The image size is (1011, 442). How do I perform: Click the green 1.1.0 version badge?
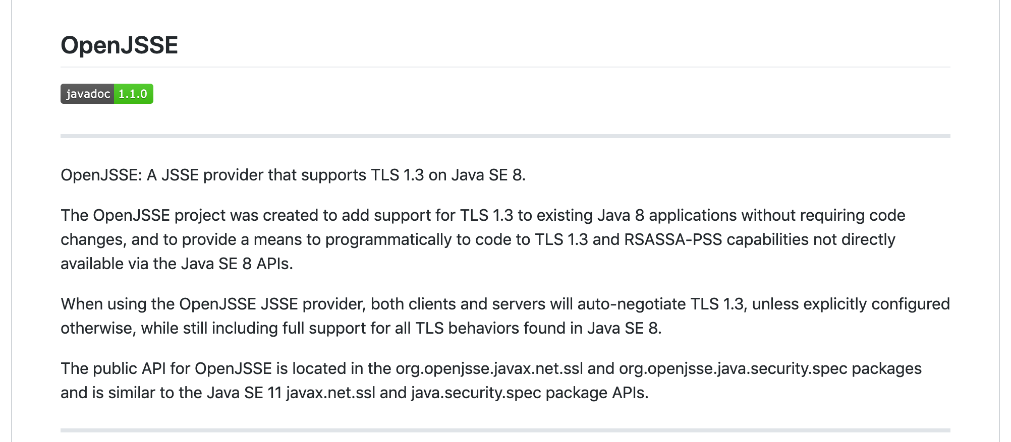click(x=133, y=94)
